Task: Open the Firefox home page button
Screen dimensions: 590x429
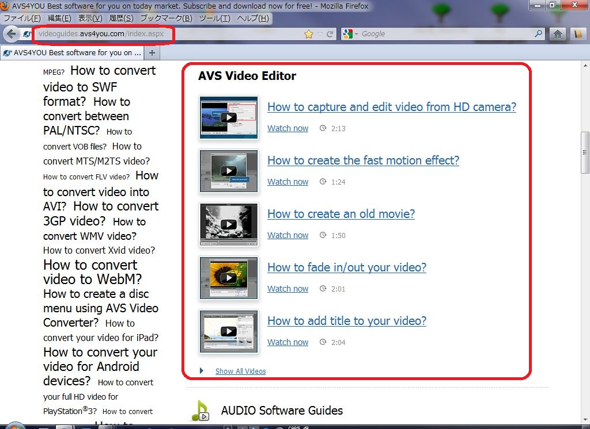Action: (558, 34)
